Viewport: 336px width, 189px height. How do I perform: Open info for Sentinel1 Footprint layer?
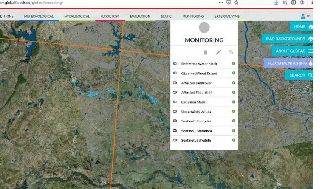[234, 121]
